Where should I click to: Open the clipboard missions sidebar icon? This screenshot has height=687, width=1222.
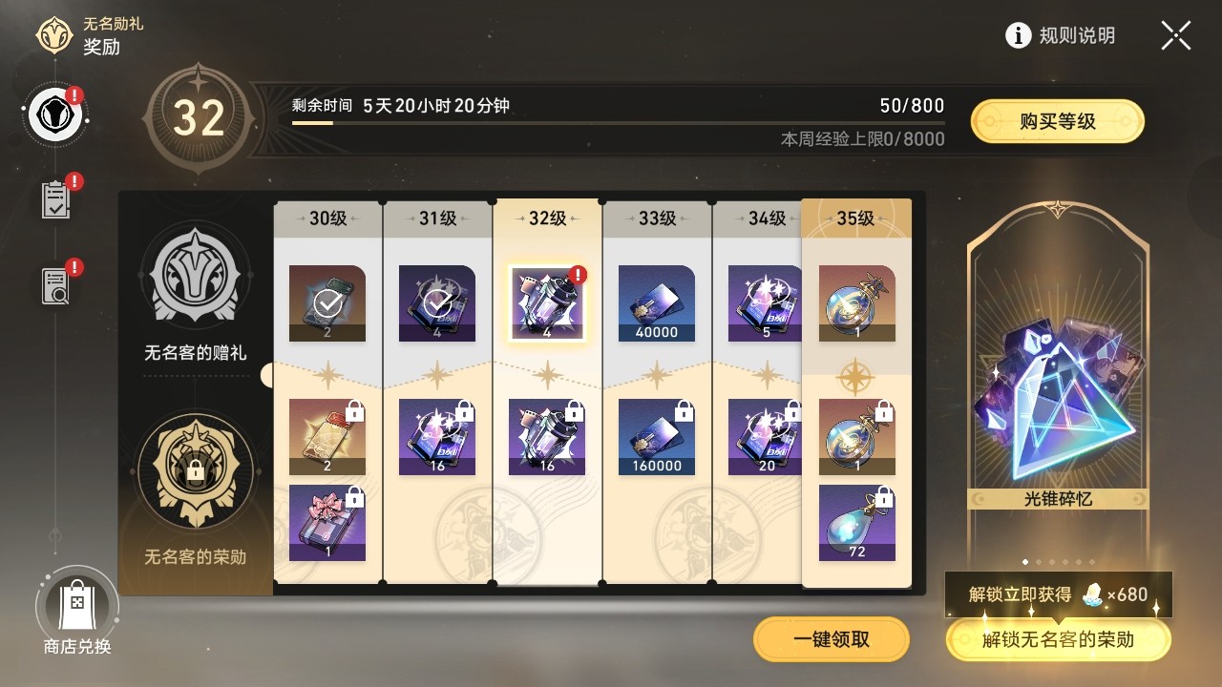(56, 199)
